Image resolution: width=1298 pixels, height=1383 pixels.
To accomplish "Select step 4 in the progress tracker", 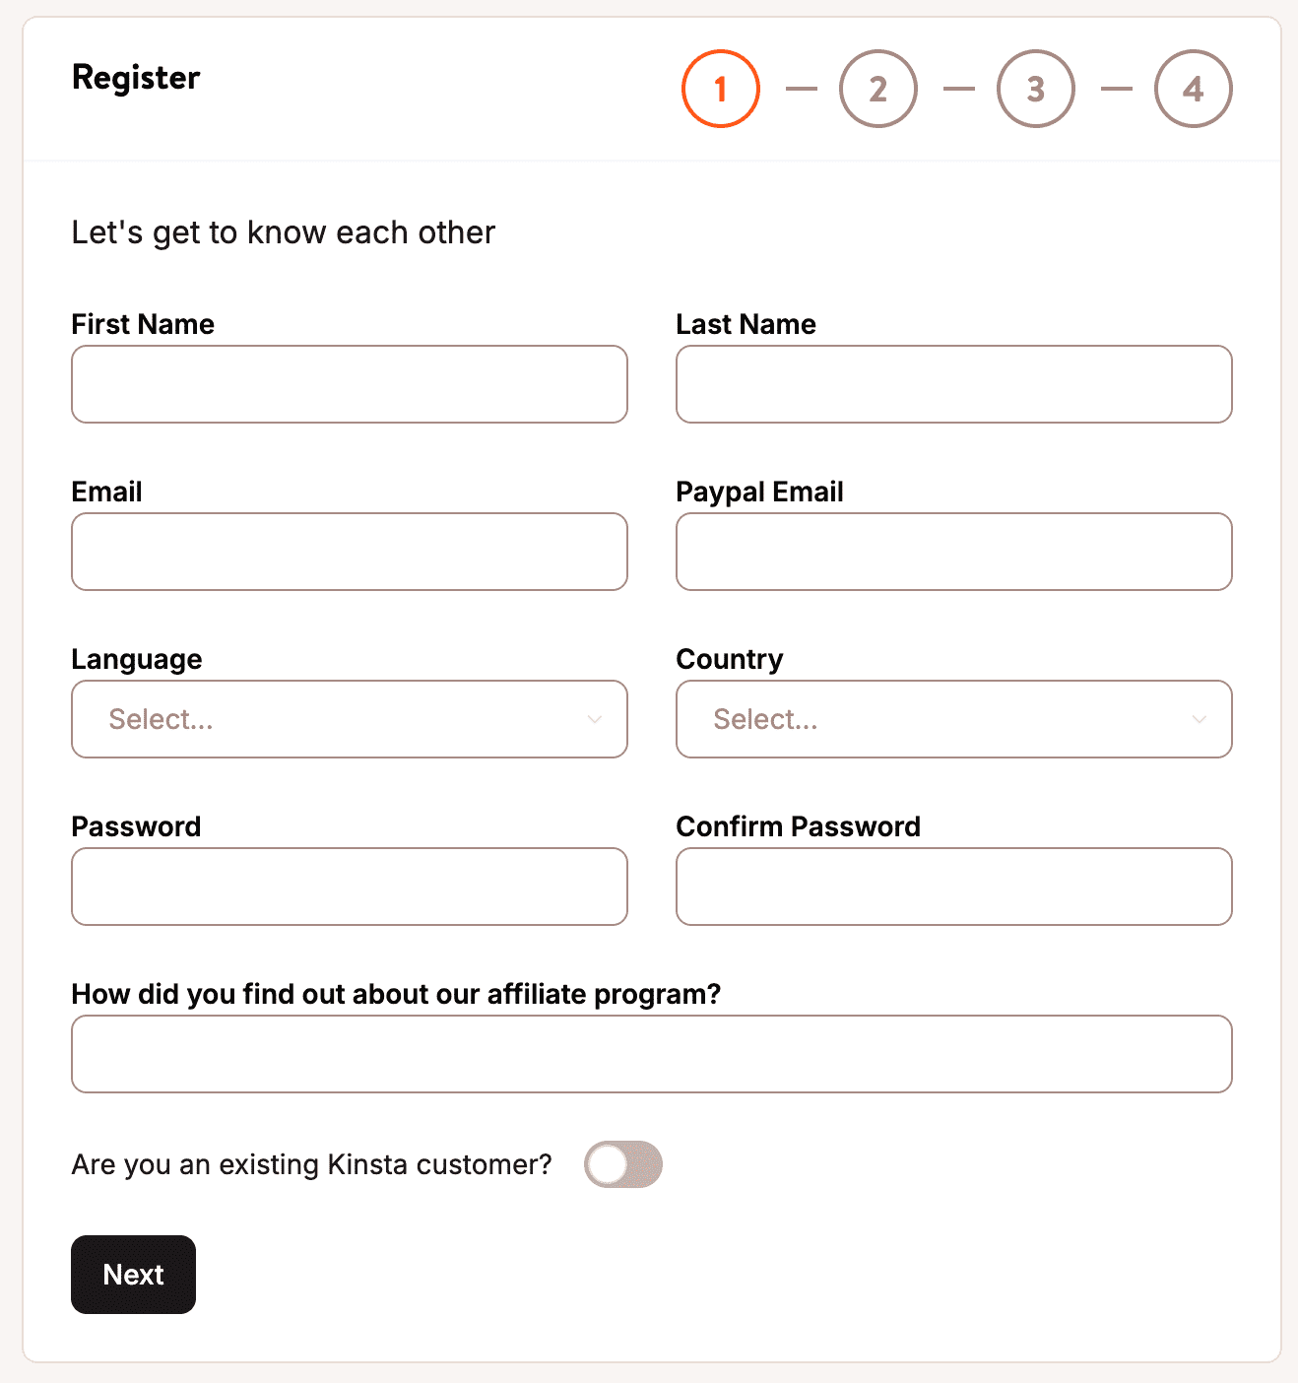I will 1193,88.
